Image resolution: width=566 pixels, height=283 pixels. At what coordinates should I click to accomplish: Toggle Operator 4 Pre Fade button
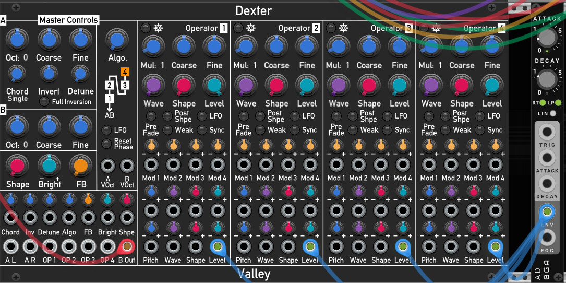point(429,116)
